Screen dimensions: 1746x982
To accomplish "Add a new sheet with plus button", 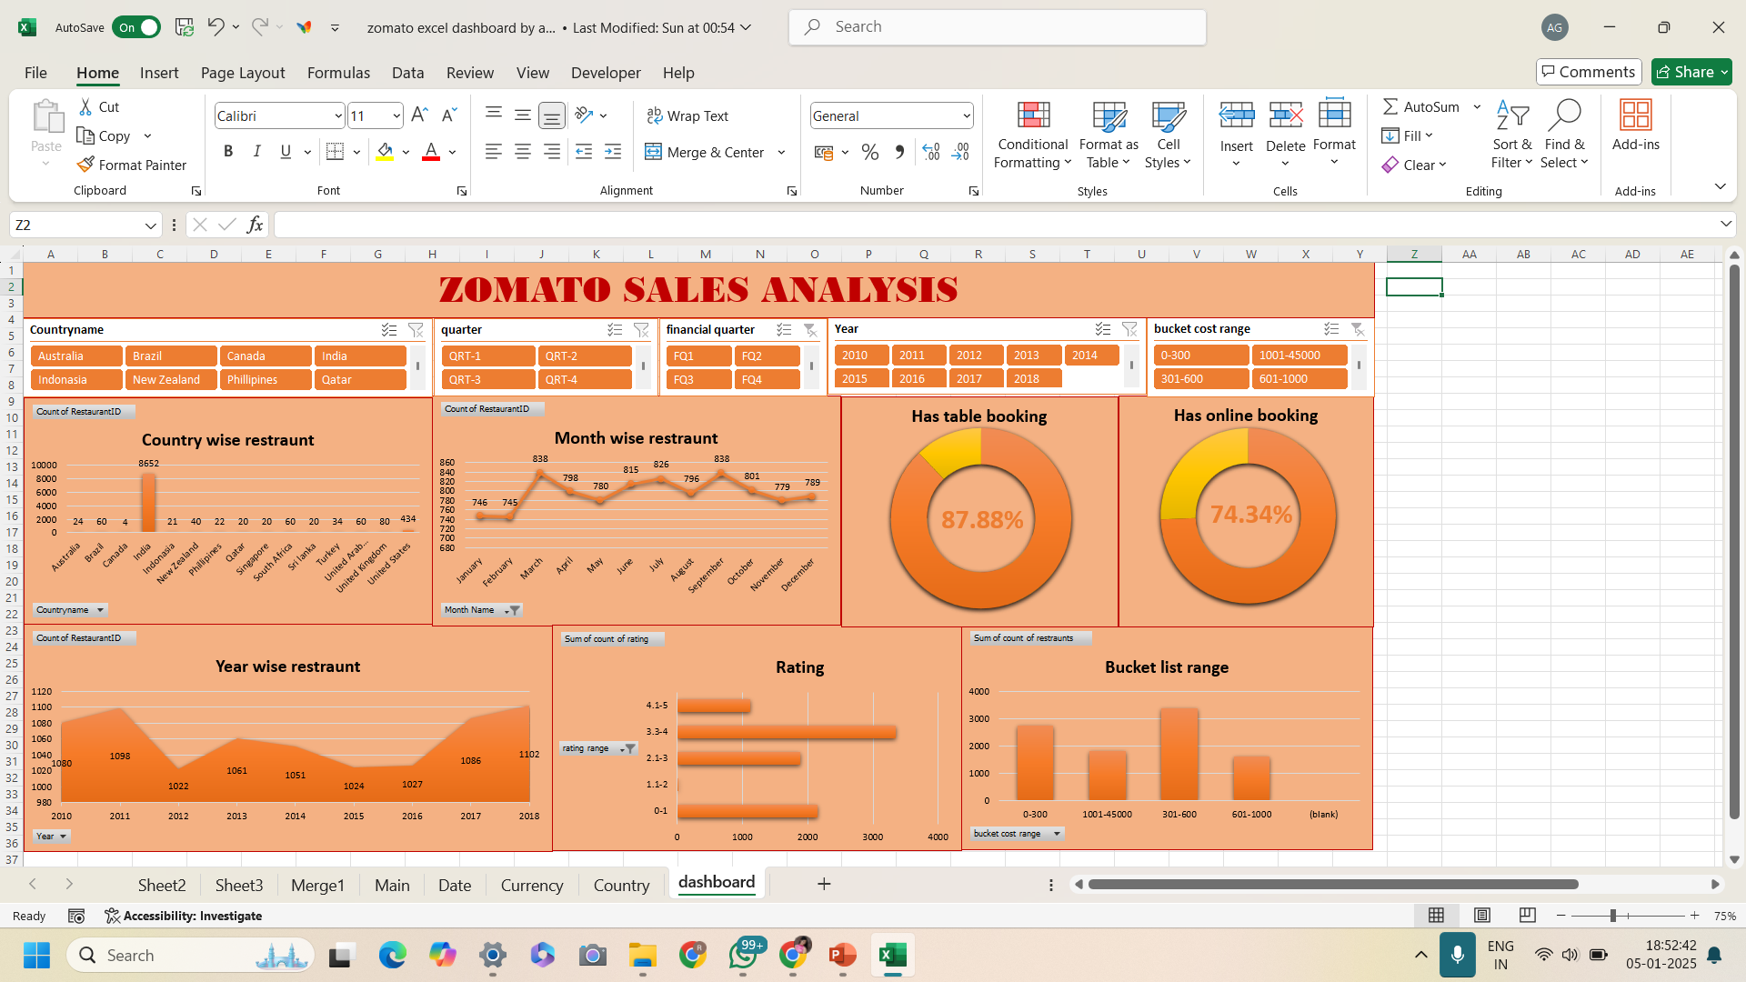I will (824, 884).
